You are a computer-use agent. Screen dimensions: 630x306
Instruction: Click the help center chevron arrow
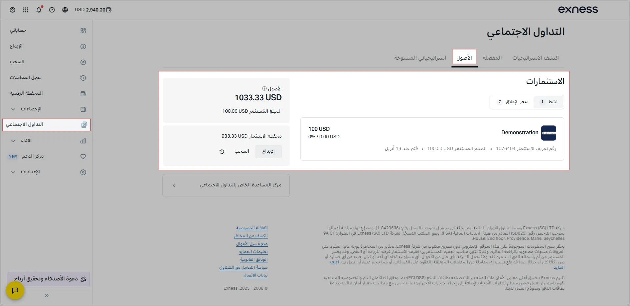point(174,185)
